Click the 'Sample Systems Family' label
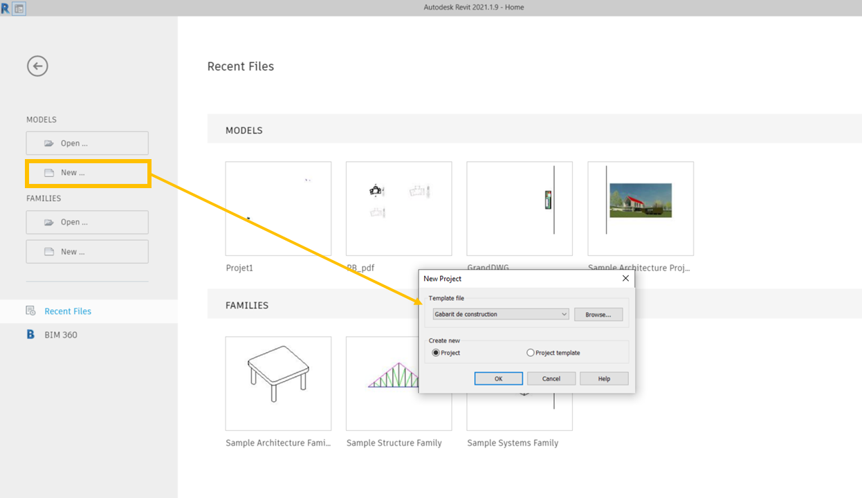 513,443
